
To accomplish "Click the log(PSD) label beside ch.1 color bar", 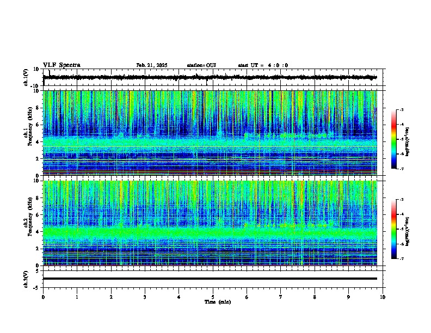I will [408, 141].
